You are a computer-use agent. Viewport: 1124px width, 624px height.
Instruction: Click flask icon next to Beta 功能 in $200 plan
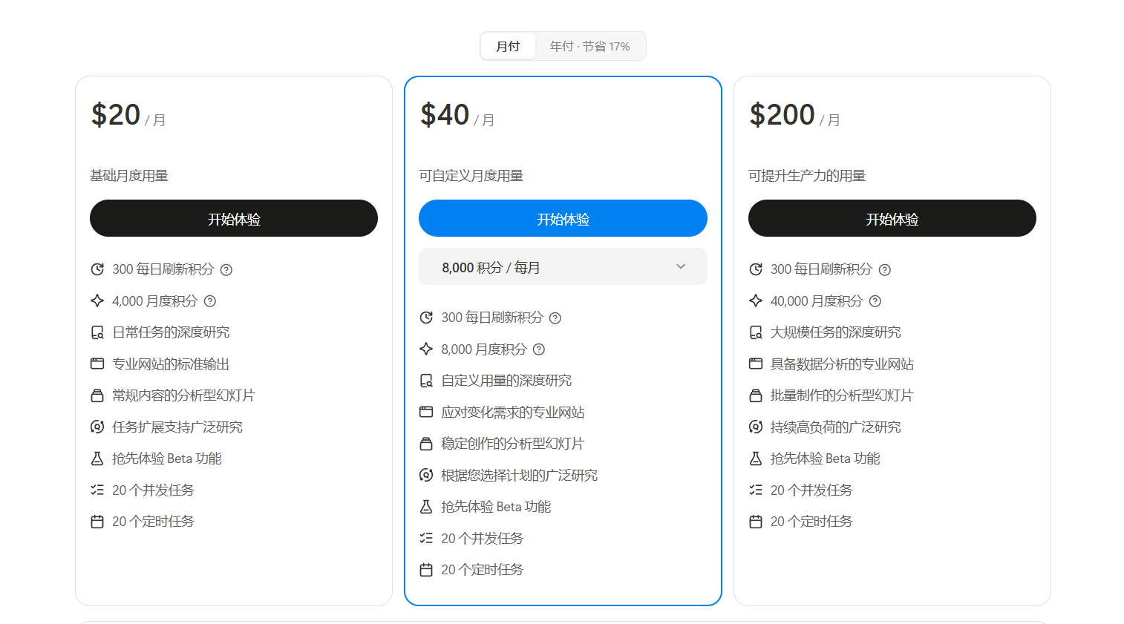coord(756,459)
